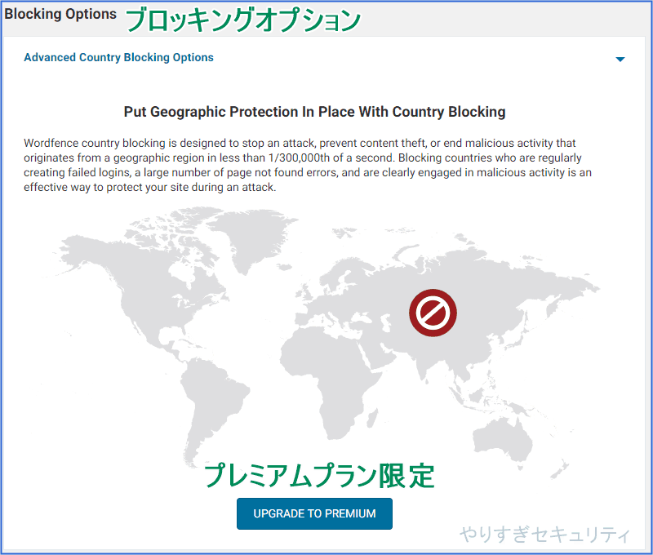This screenshot has height=555, width=653.
Task: Collapse Advanced Country Blocking Options with the arrow
Action: 620,59
